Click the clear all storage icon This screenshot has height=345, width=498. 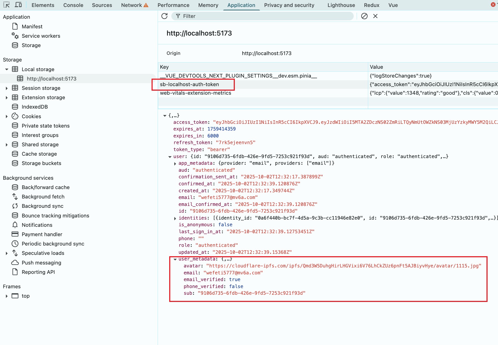point(364,16)
